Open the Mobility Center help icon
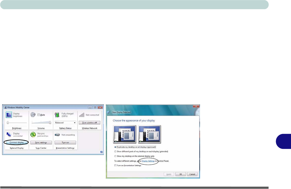 click(101, 152)
